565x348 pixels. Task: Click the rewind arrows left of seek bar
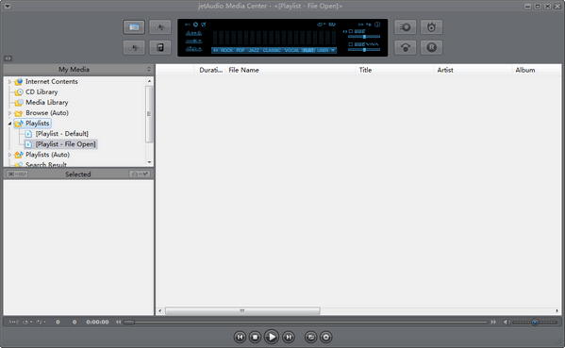[118, 322]
